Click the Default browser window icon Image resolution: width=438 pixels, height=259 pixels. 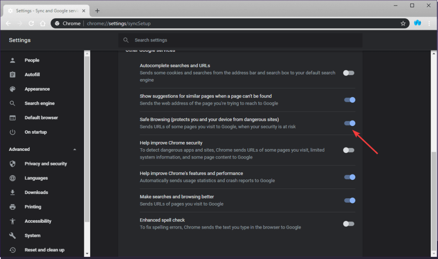point(12,118)
